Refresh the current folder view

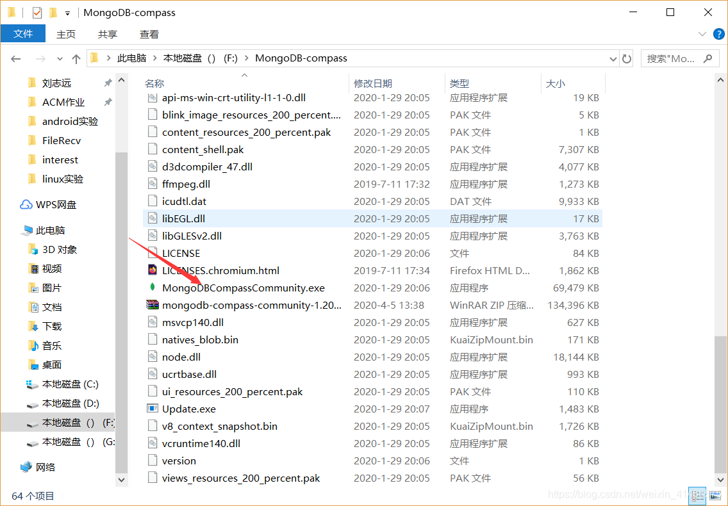pos(627,58)
